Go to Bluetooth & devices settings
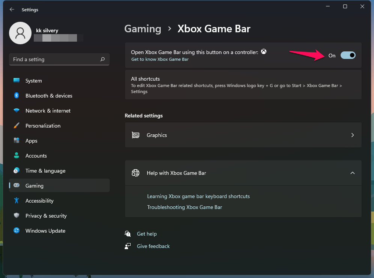The width and height of the screenshot is (374, 278). coord(59,96)
